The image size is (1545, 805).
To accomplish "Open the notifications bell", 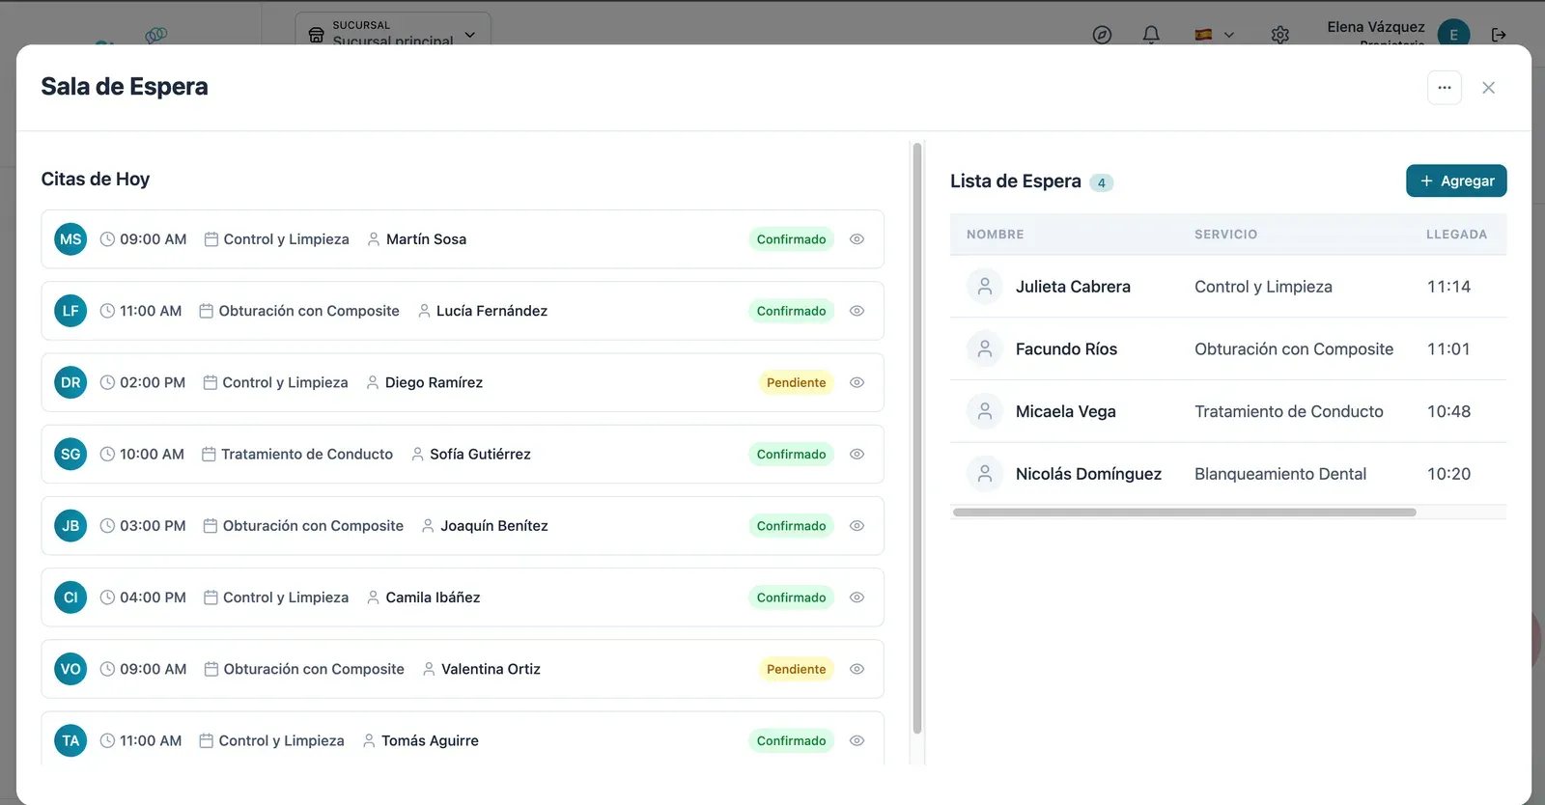I will pos(1151,35).
